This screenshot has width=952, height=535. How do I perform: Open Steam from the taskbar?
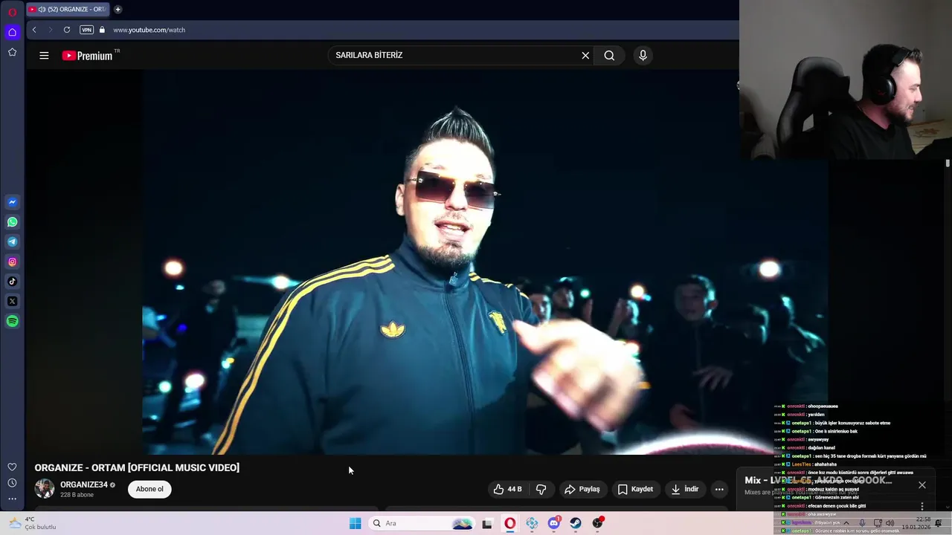click(576, 523)
